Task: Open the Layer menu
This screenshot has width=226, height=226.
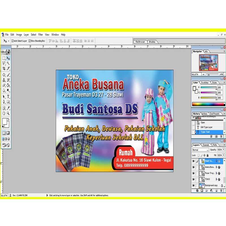Action: point(26,34)
